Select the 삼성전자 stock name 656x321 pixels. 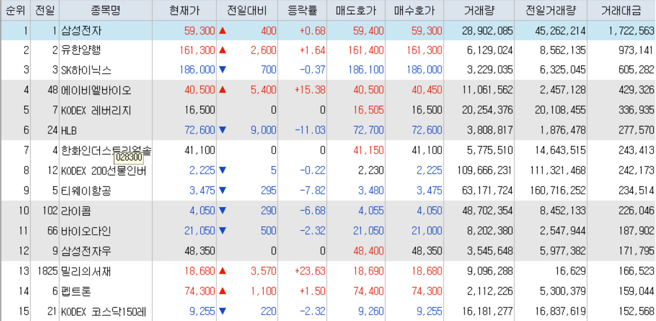[x=81, y=30]
